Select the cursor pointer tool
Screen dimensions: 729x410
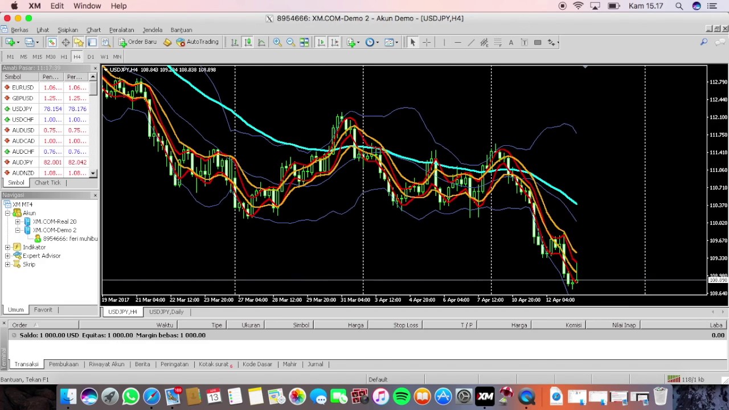412,42
